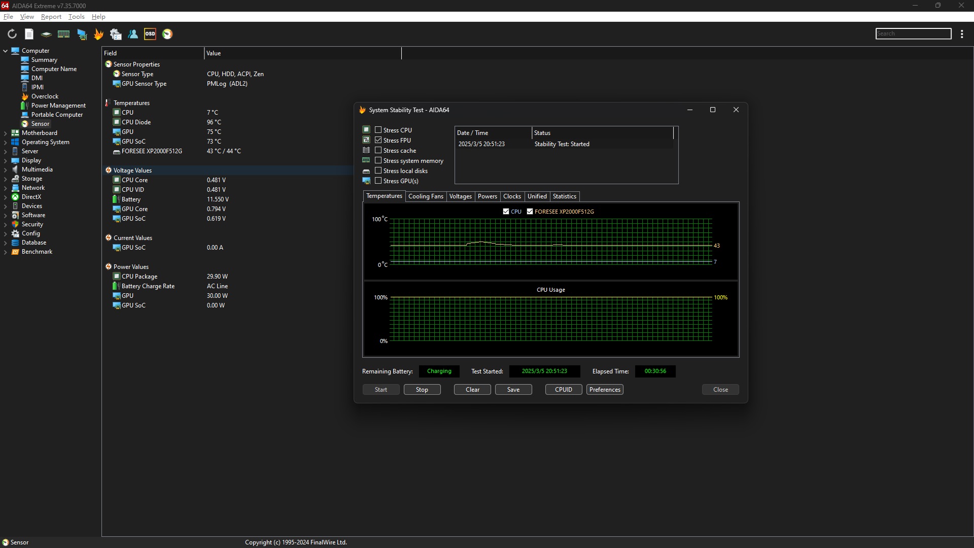974x548 pixels.
Task: Select the Portable Computer tree item
Action: pyautogui.click(x=57, y=115)
